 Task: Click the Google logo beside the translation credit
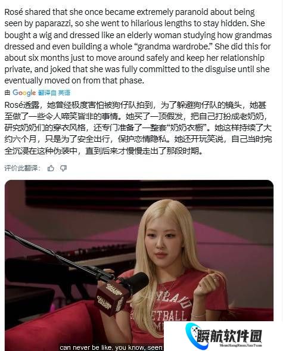coord(24,92)
